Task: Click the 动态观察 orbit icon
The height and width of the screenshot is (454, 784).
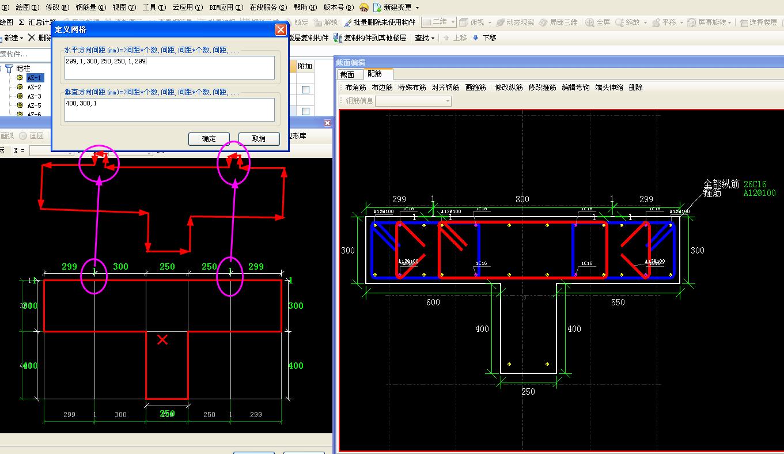Action: [500, 22]
